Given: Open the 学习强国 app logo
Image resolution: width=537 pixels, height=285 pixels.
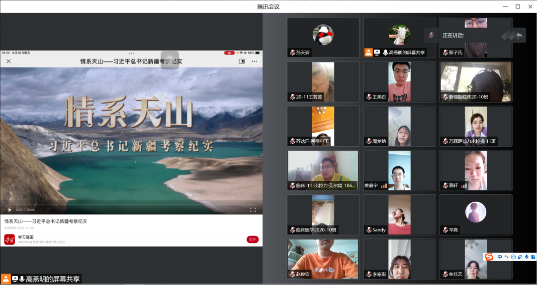Looking at the screenshot, I should point(9,239).
